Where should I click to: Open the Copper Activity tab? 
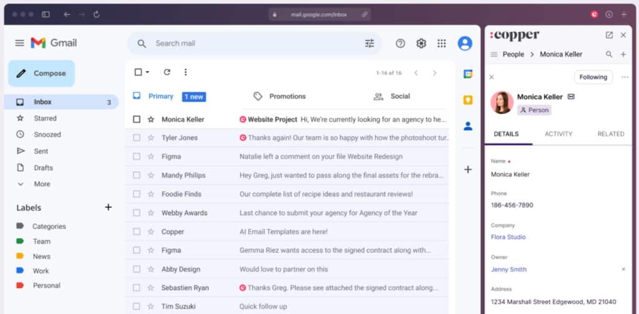point(559,134)
